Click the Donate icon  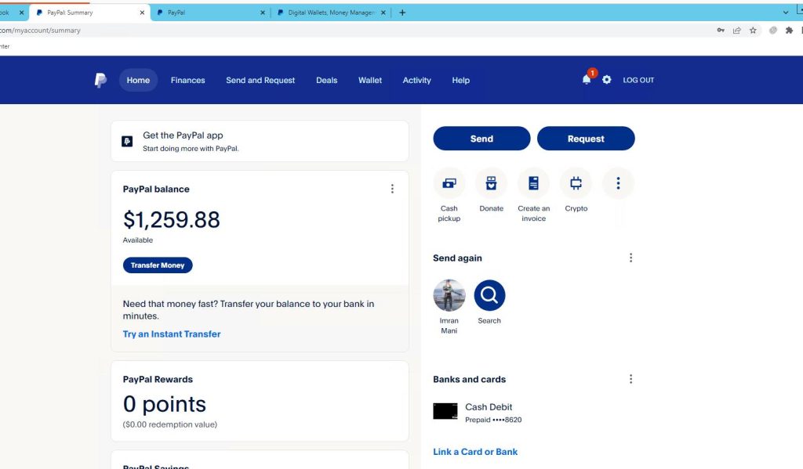491,183
